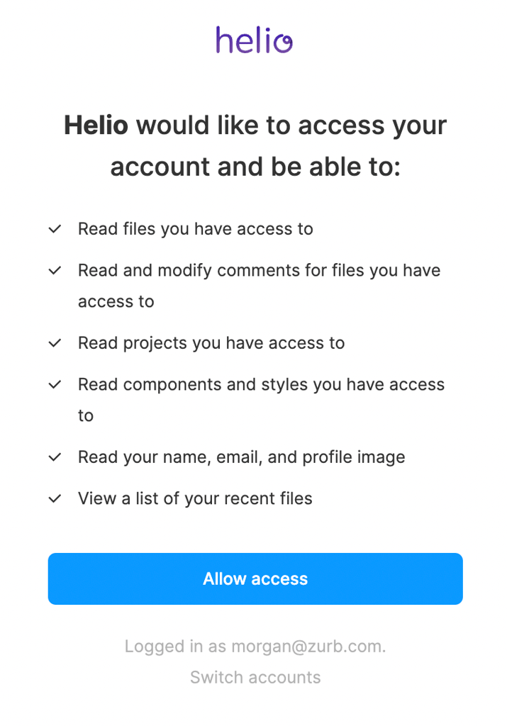Click the heading 'account and be able to:'
Image resolution: width=507 pixels, height=726 pixels.
(255, 167)
